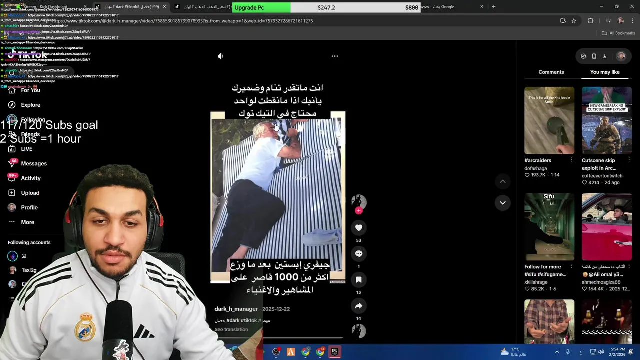This screenshot has height=360, width=640.
Task: Open Activity in the sidebar
Action: click(x=31, y=178)
